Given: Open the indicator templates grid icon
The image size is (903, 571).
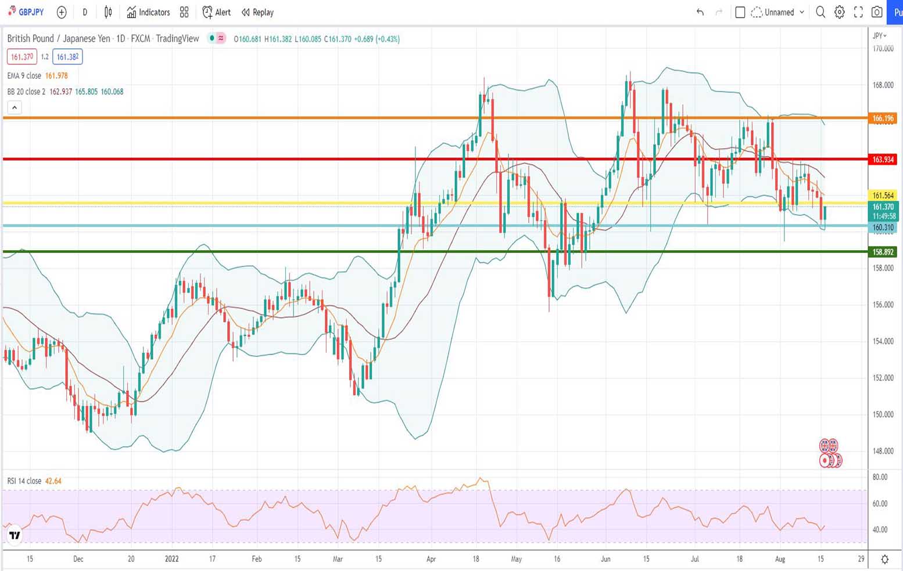Looking at the screenshot, I should (184, 12).
